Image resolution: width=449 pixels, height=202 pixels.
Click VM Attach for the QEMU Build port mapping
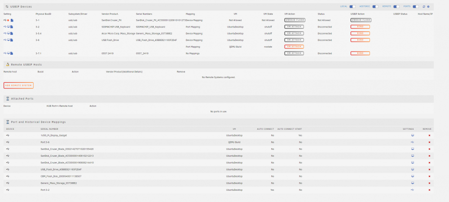coord(294,47)
